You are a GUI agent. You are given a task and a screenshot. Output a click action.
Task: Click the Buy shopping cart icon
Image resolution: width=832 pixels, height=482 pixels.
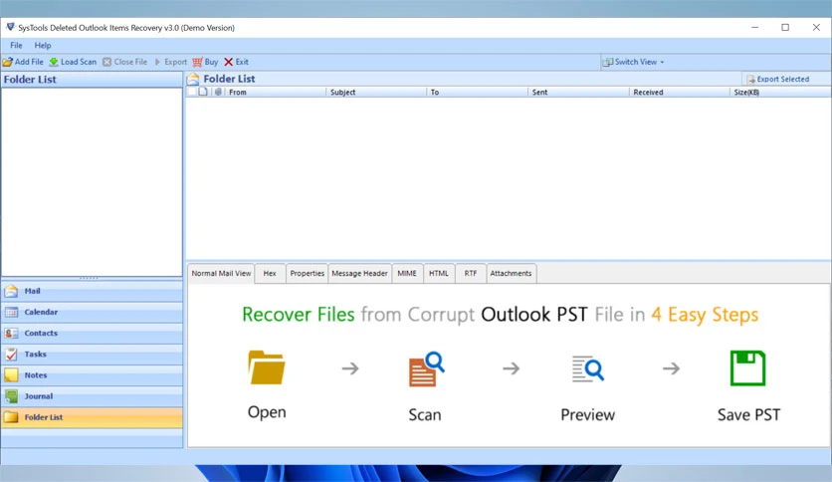tap(197, 62)
